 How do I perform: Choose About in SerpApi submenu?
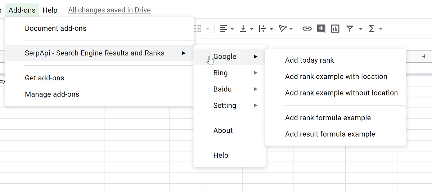click(x=230, y=130)
